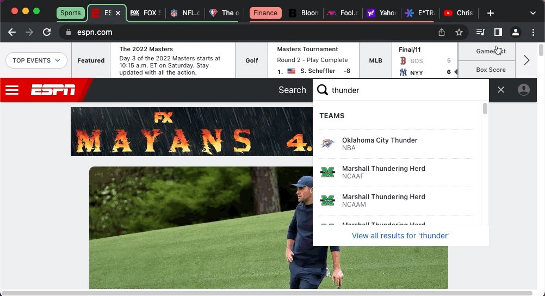Screen dimensions: 545x296
Task: Close the search box with the X
Action: coord(501,90)
